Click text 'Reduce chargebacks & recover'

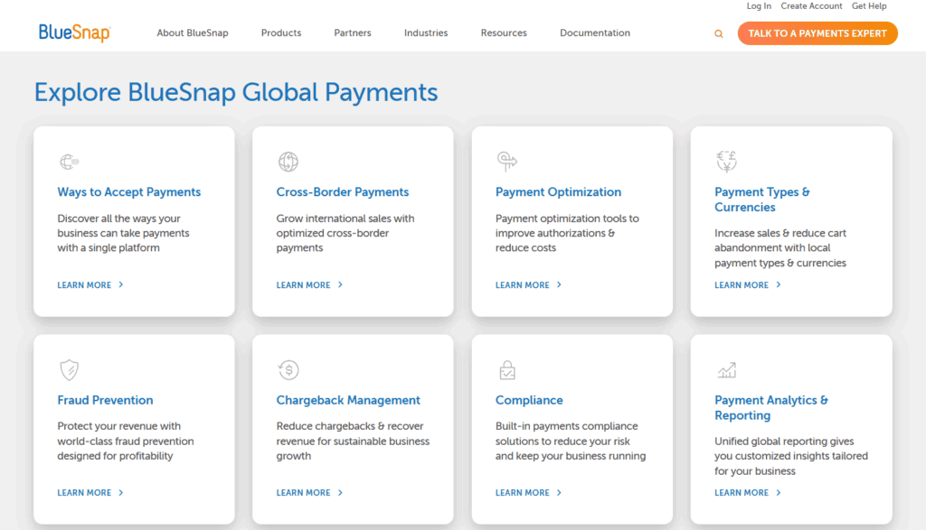pos(350,426)
